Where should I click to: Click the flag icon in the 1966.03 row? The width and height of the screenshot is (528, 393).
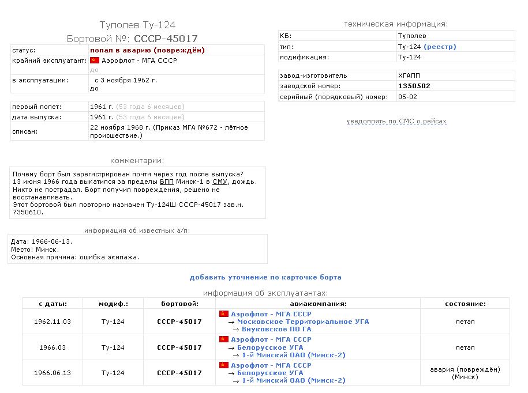[224, 340]
